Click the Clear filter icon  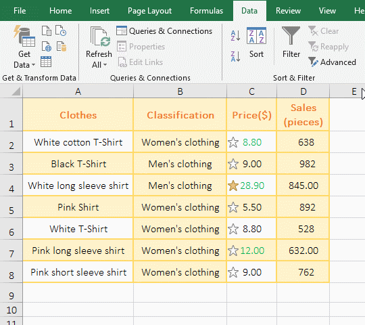tap(313, 30)
